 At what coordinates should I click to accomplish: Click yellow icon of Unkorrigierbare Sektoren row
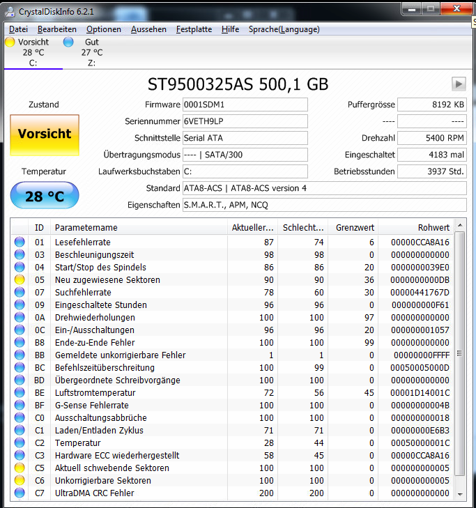click(20, 480)
